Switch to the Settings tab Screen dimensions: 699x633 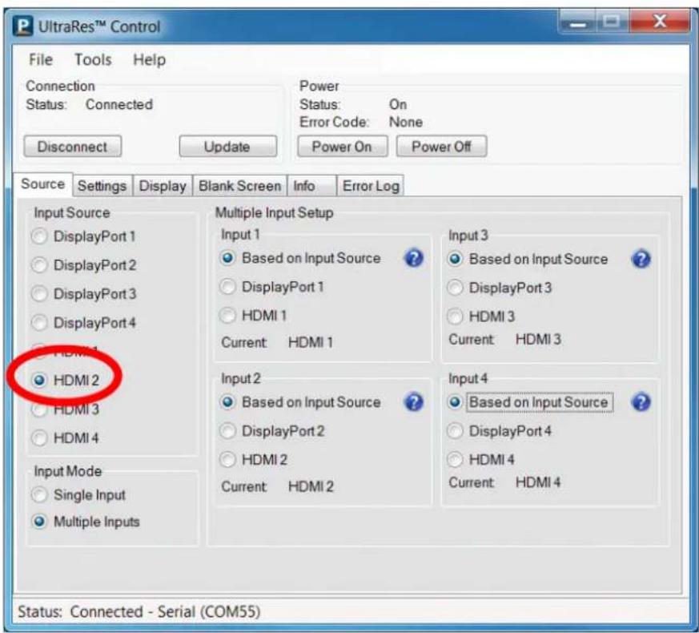tap(102, 186)
